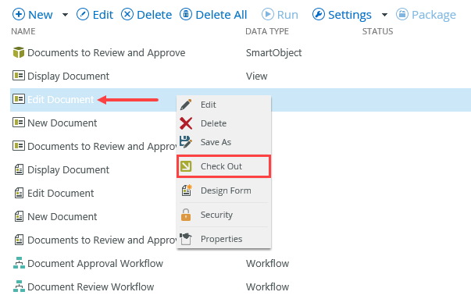The height and width of the screenshot is (306, 471).
Task: Click the Display Document view icon
Action: [x=19, y=76]
